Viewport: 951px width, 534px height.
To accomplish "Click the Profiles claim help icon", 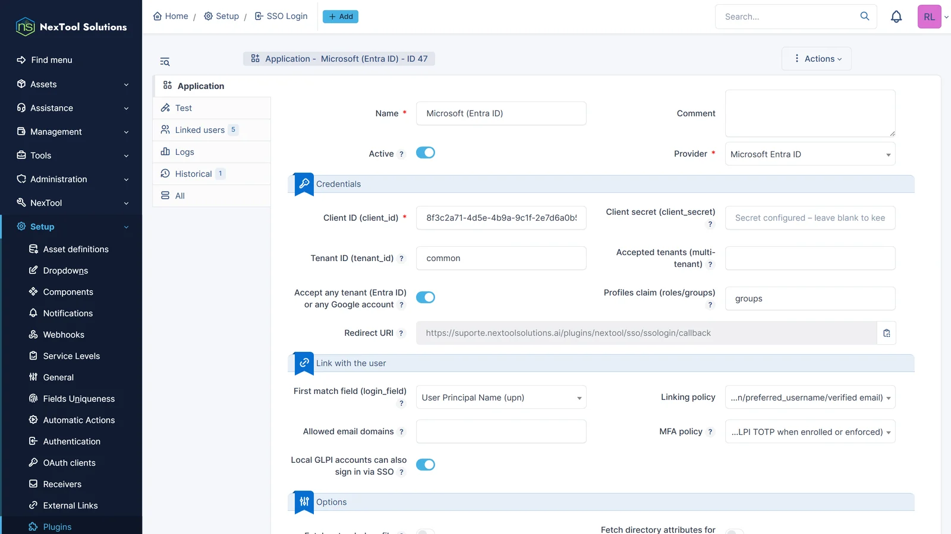I will (710, 305).
